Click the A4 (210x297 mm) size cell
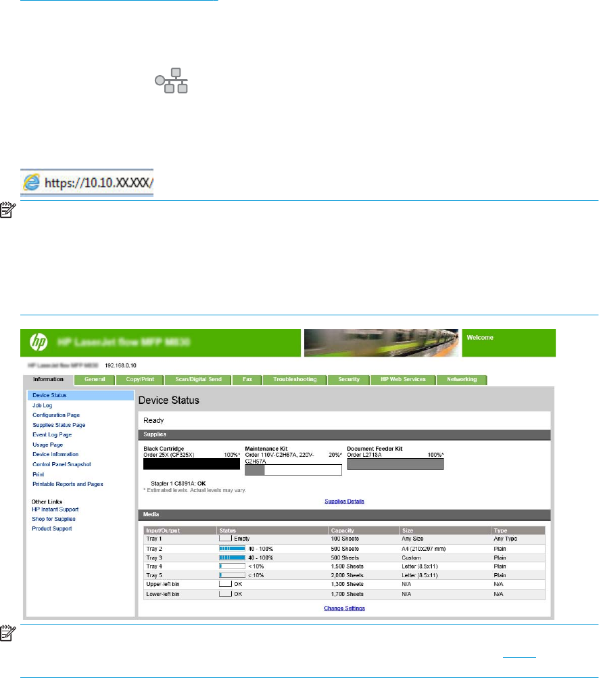 click(423, 549)
